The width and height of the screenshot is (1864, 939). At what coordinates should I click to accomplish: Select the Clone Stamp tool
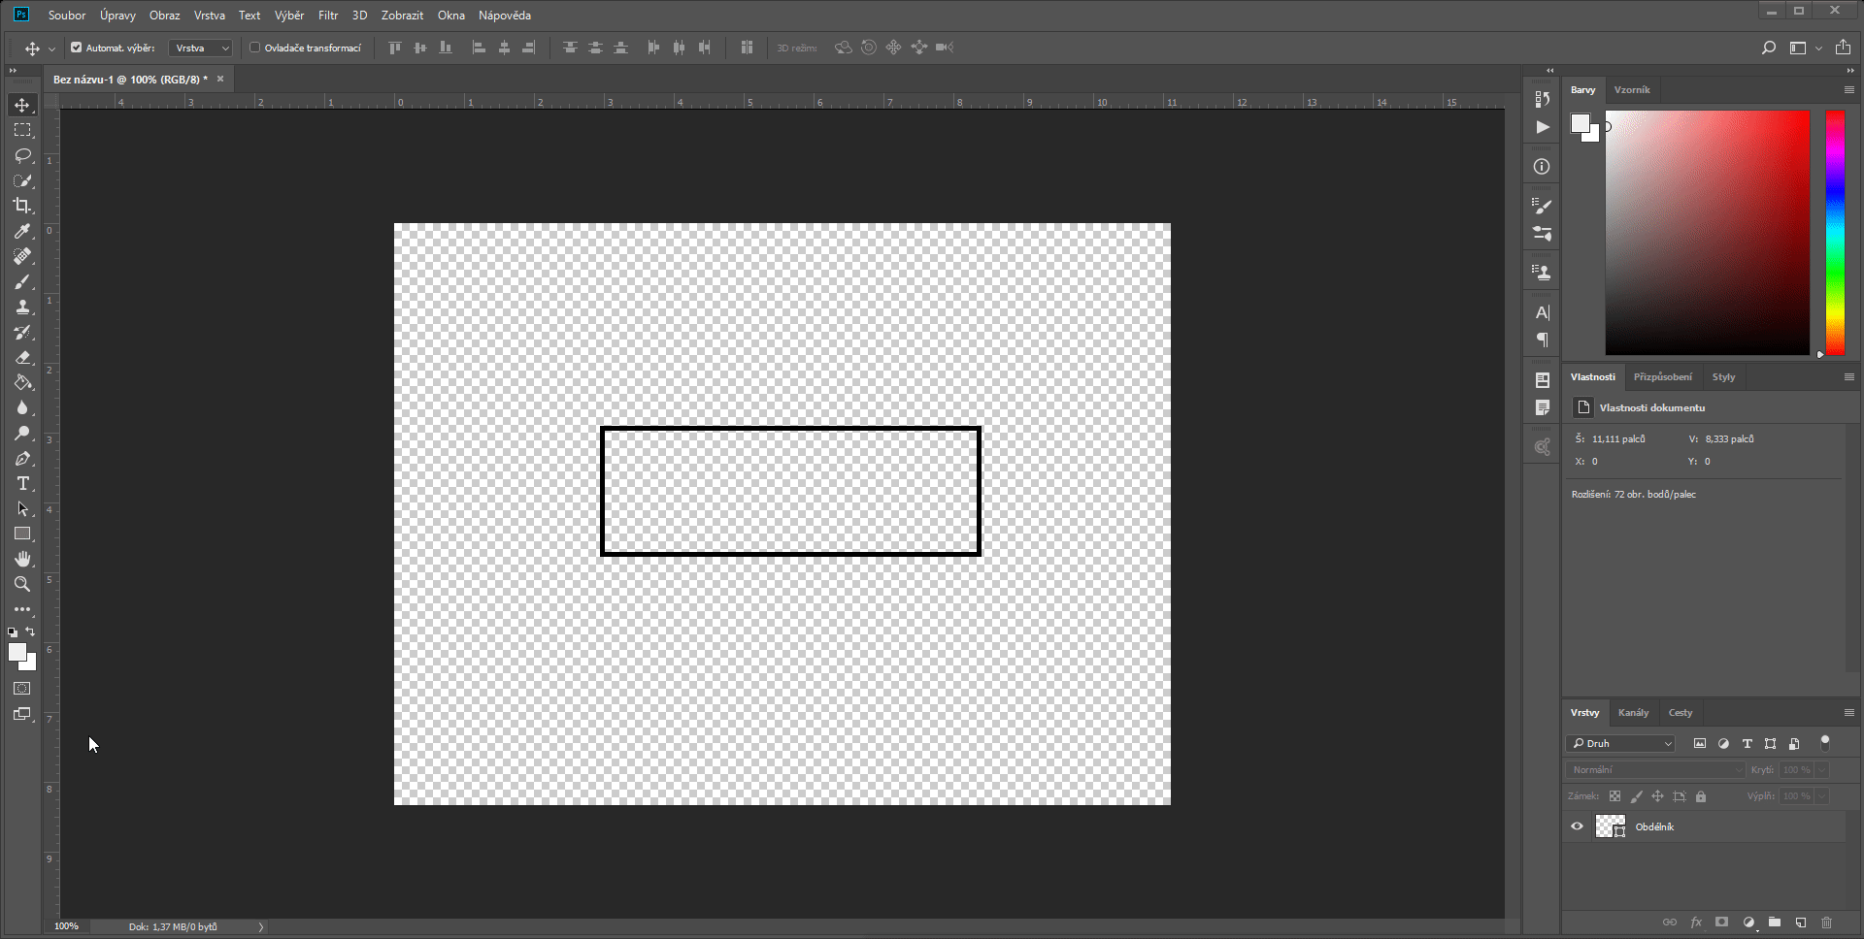[x=22, y=307]
